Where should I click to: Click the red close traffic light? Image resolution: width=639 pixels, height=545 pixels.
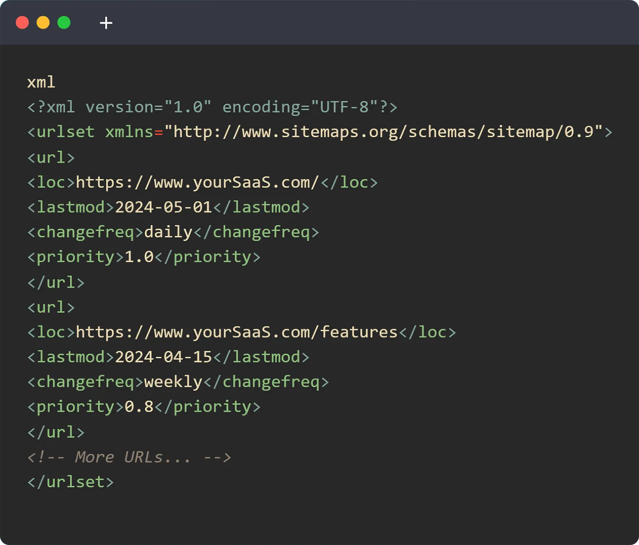click(x=22, y=22)
